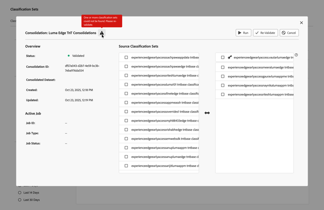This screenshot has height=210, width=324.
Task: Tick the emwebsdk tntbase checkbox
Action: [x=126, y=138]
